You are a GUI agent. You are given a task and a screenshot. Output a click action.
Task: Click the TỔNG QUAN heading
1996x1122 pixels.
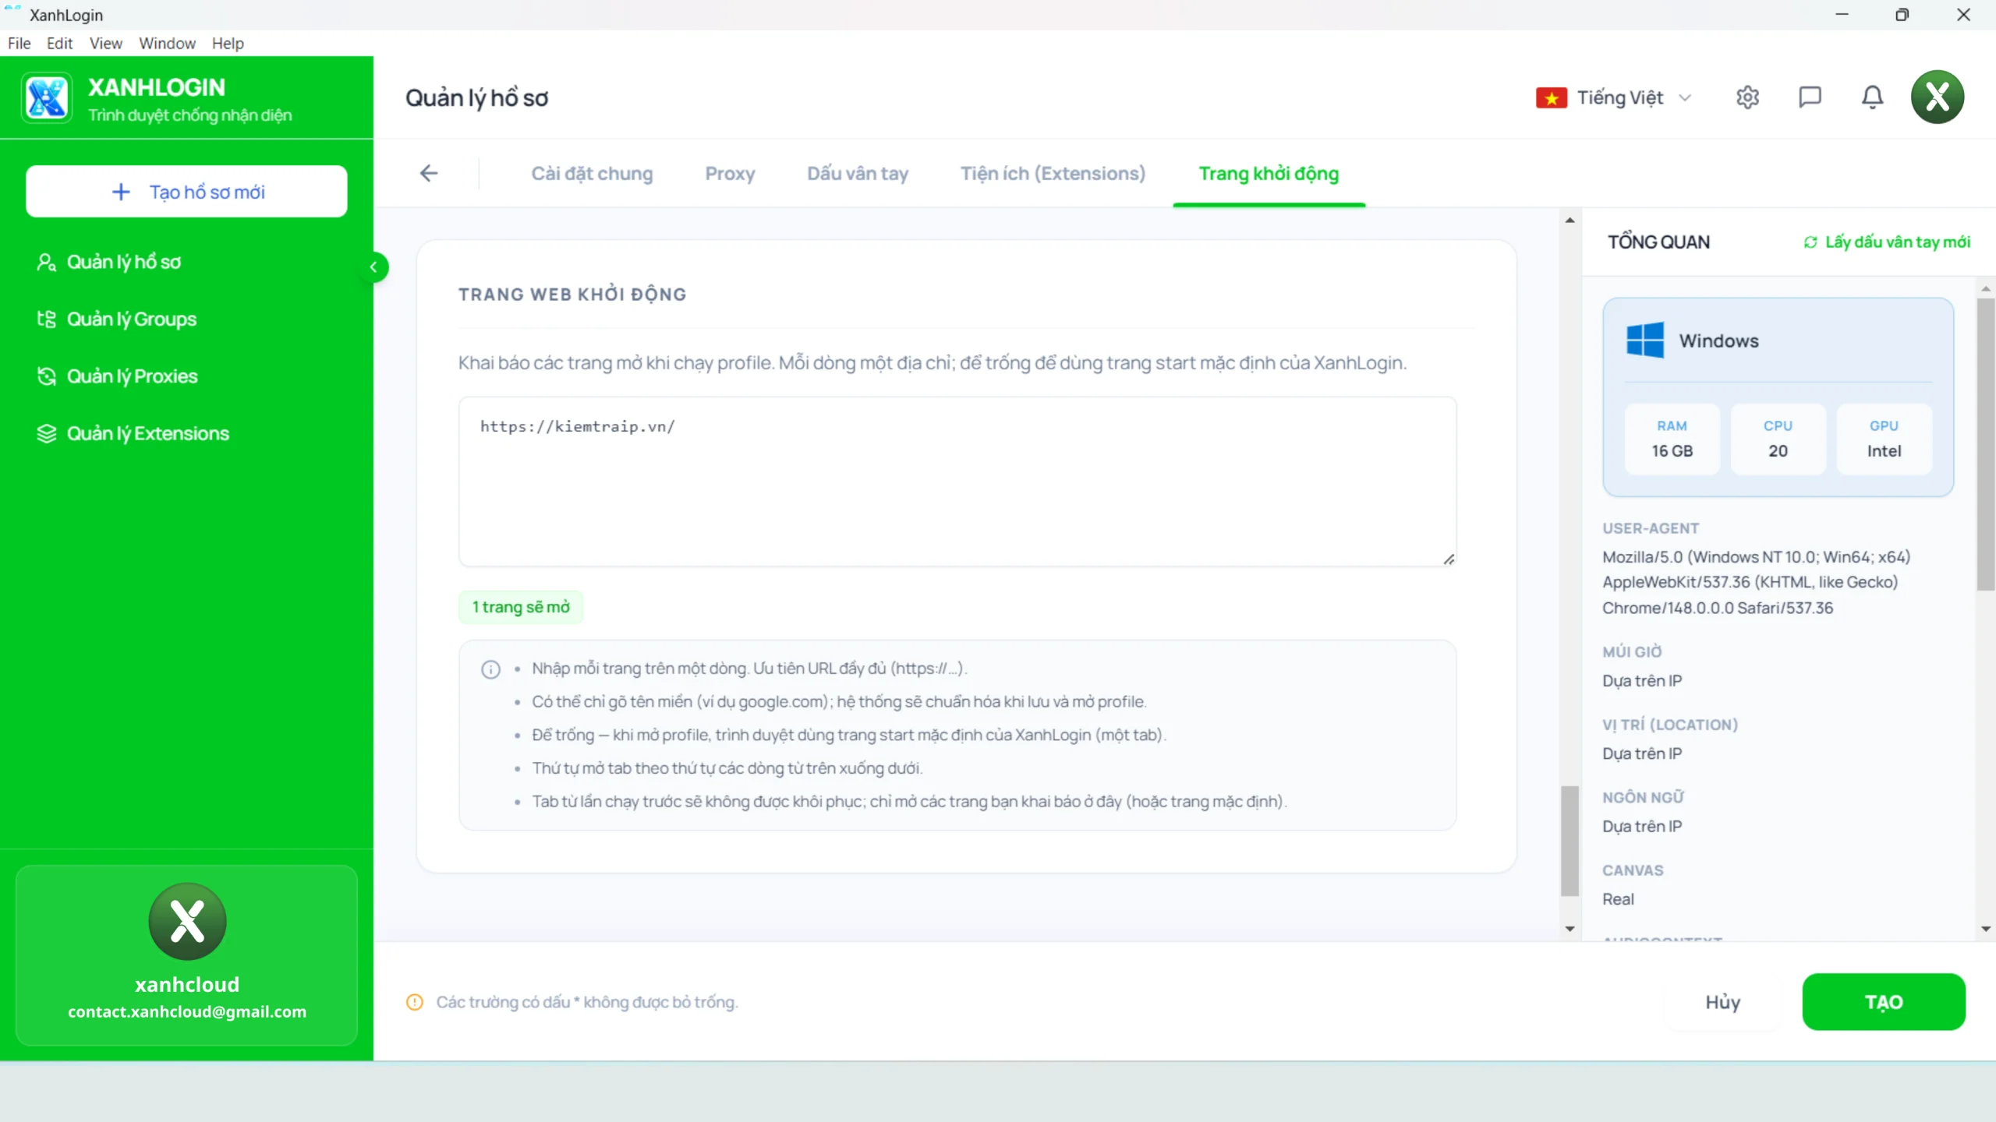[x=1658, y=242]
